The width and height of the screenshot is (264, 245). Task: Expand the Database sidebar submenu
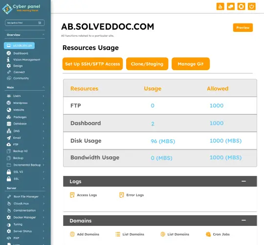(44, 124)
